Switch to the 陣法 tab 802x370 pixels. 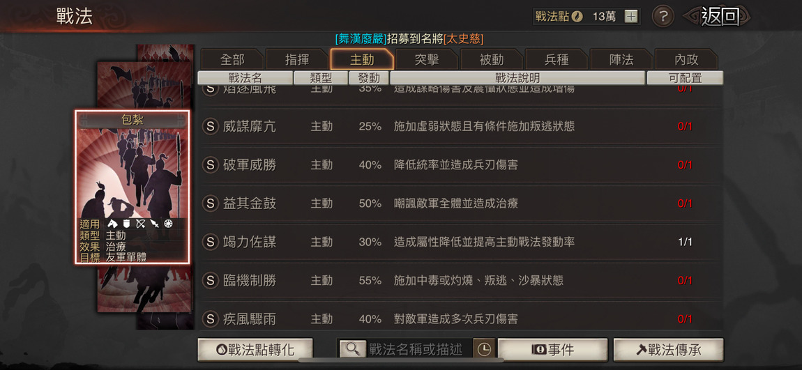(621, 60)
